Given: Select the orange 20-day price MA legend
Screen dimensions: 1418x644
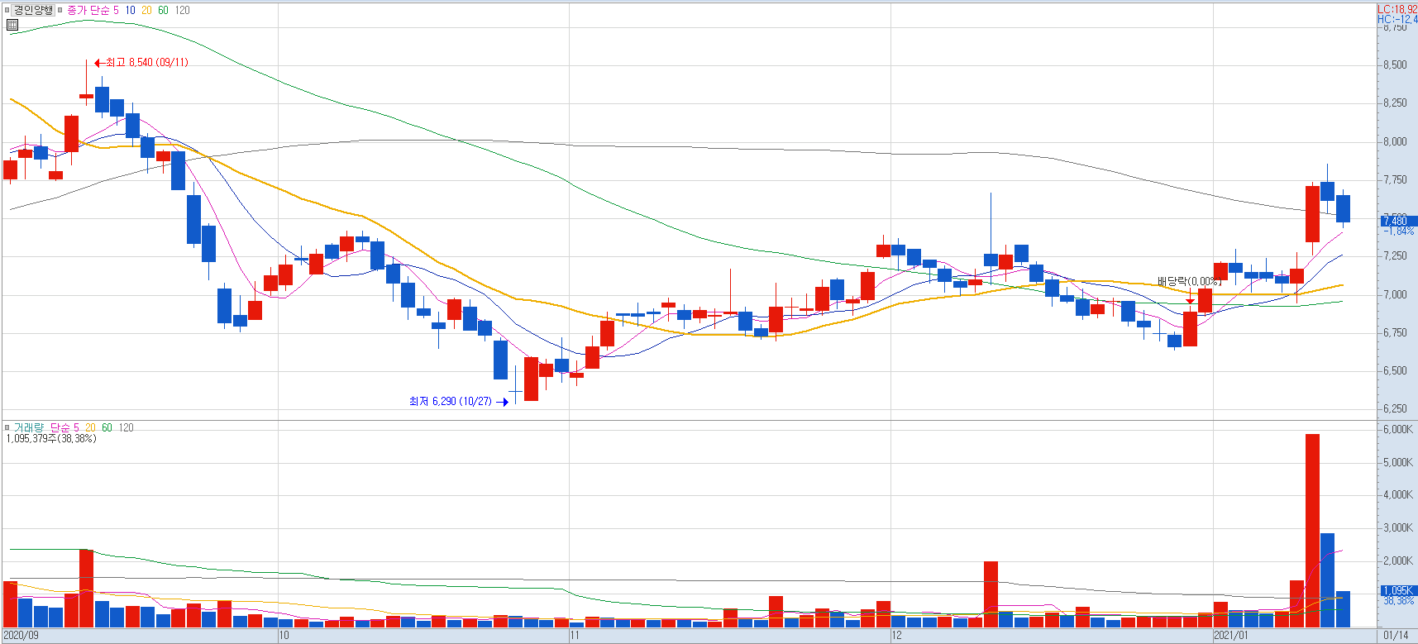Looking at the screenshot, I should pos(146,10).
